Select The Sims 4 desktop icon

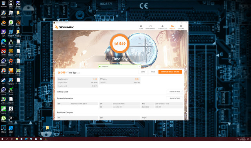(x=11, y=23)
